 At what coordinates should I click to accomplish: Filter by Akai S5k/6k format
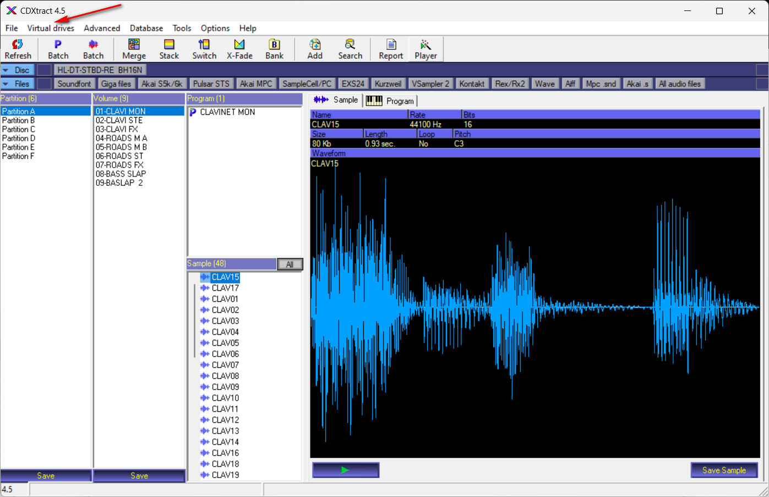[162, 84]
